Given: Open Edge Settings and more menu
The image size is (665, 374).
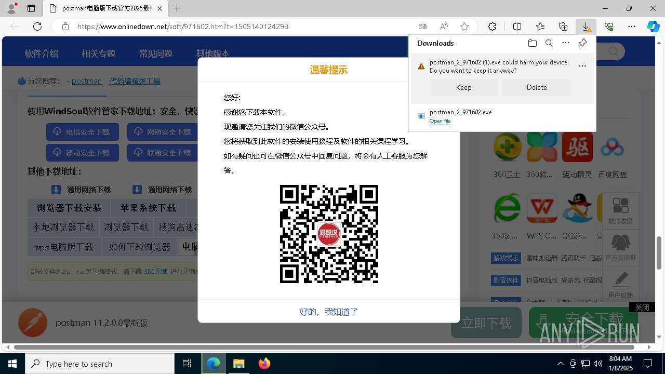Looking at the screenshot, I should tap(632, 26).
